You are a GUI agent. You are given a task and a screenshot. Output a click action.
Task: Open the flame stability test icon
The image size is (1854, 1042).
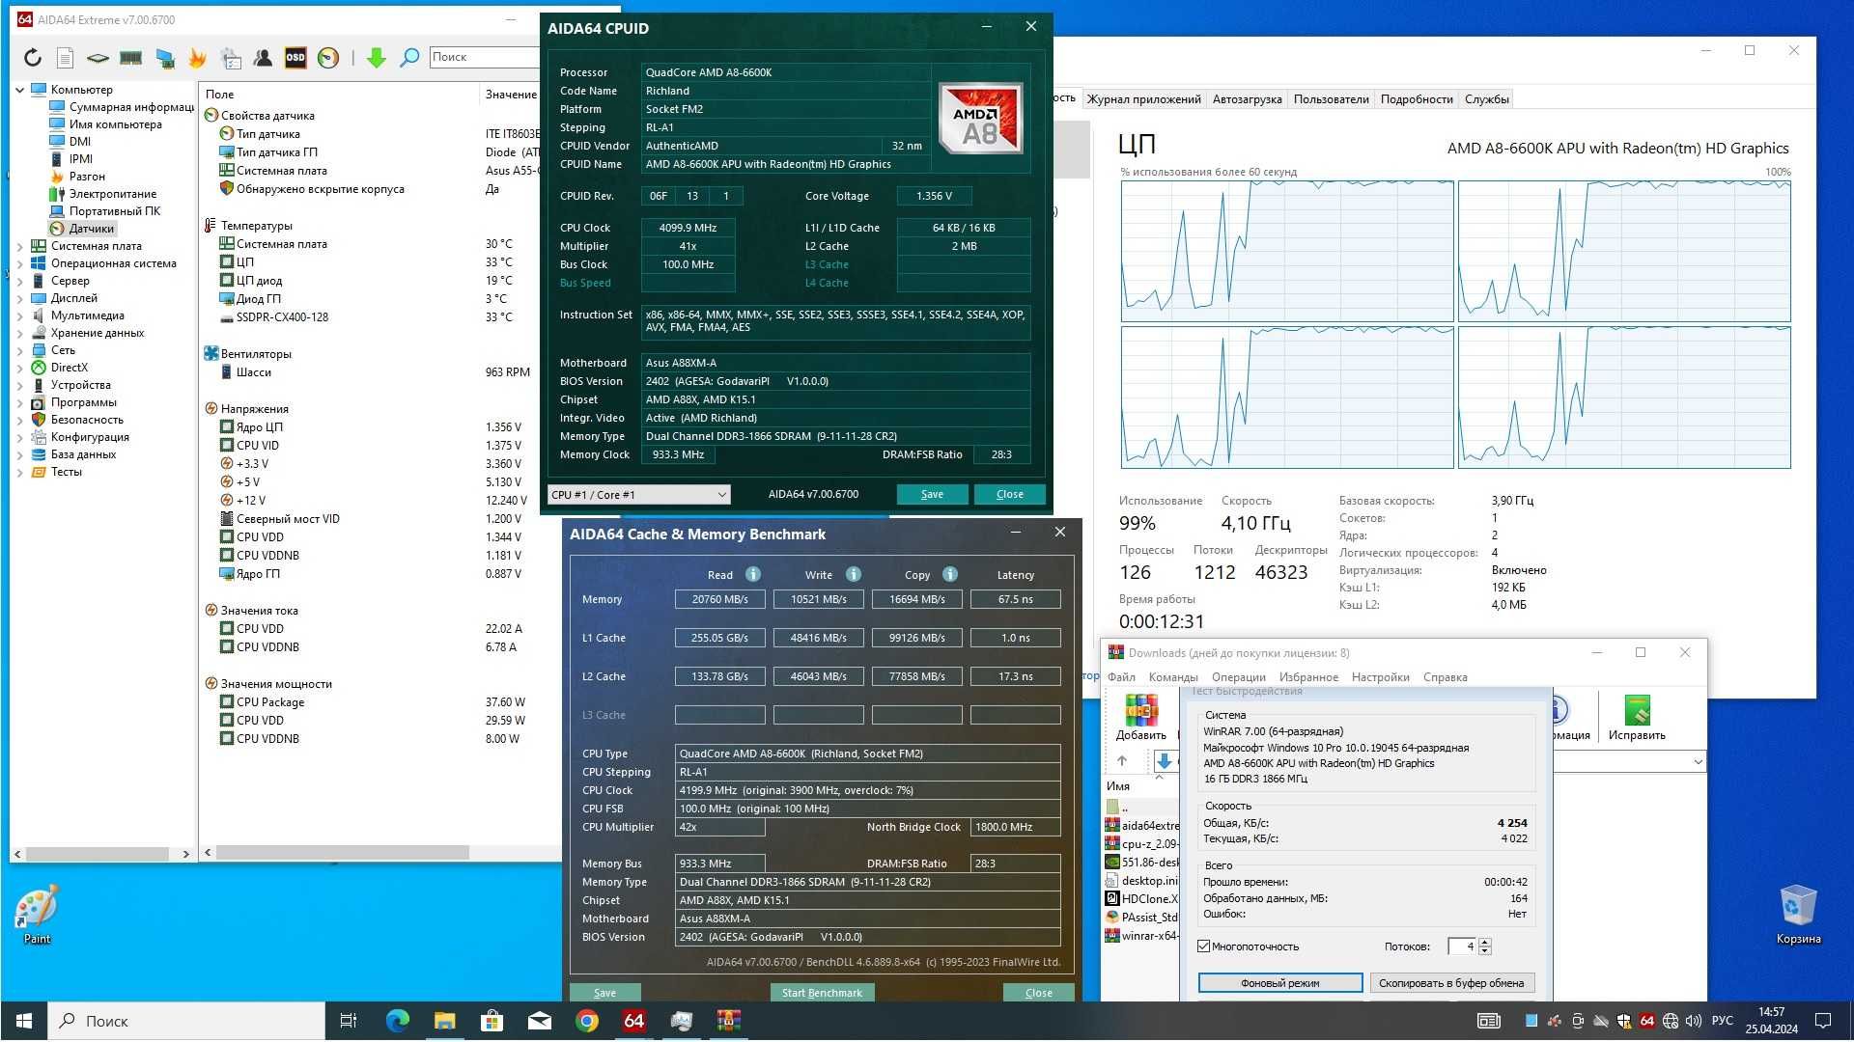pos(198,58)
